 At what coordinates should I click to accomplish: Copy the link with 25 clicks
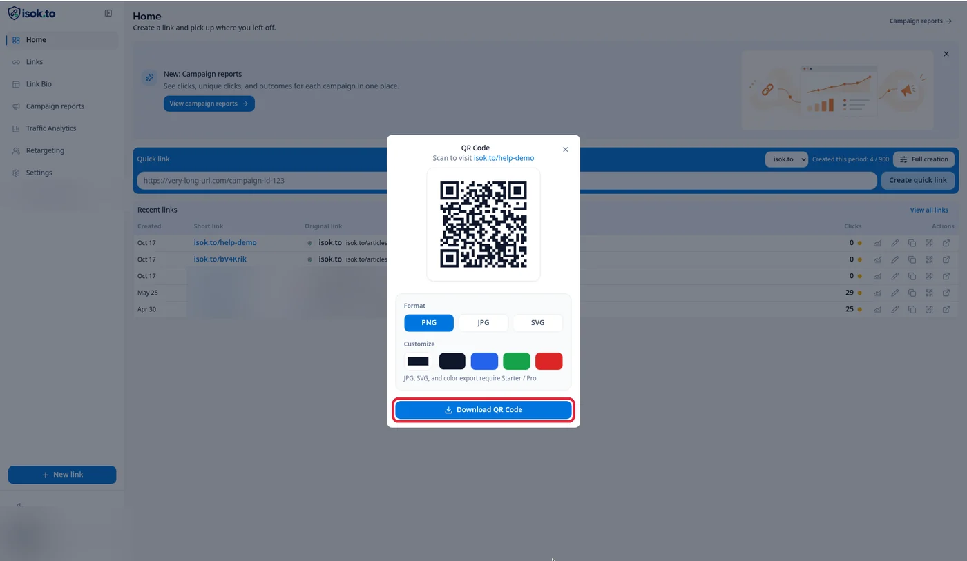(x=912, y=309)
